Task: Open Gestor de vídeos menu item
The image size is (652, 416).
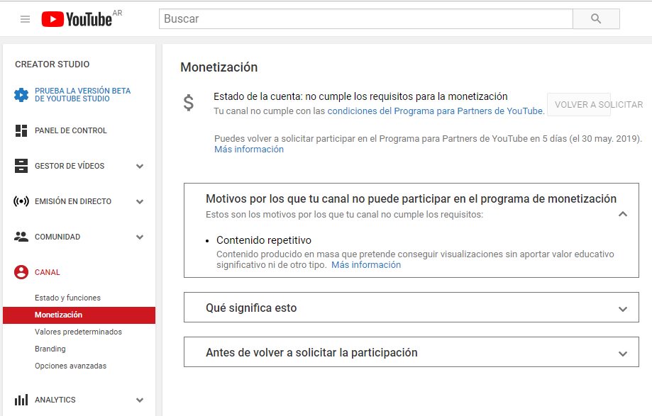Action: tap(70, 166)
